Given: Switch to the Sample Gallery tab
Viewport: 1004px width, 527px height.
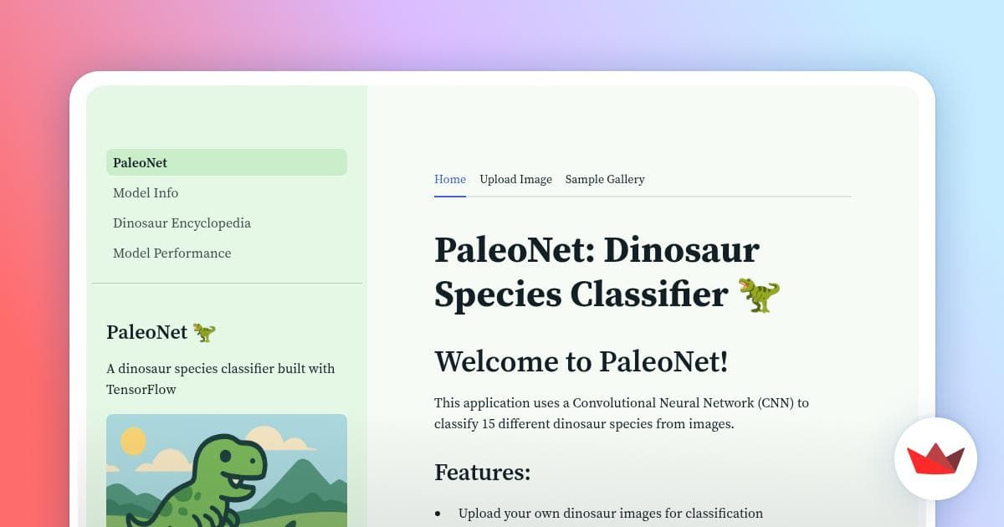Looking at the screenshot, I should click(605, 179).
